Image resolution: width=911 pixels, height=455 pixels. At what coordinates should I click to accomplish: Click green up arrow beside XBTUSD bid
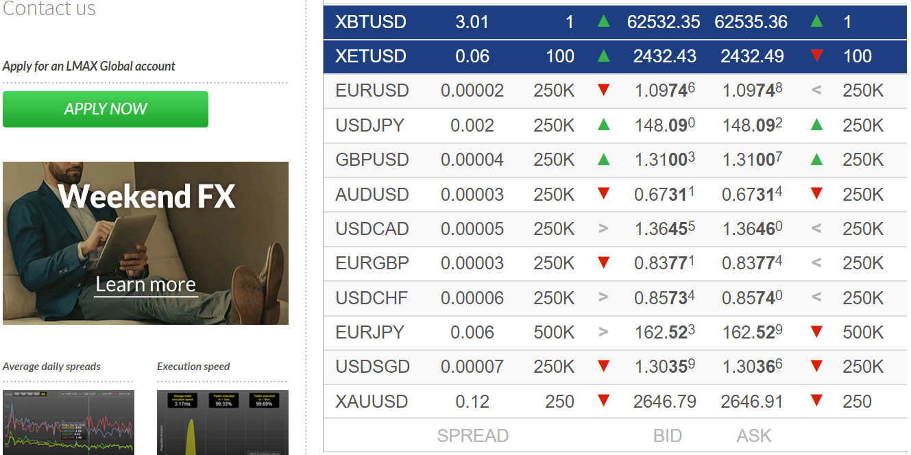click(603, 21)
